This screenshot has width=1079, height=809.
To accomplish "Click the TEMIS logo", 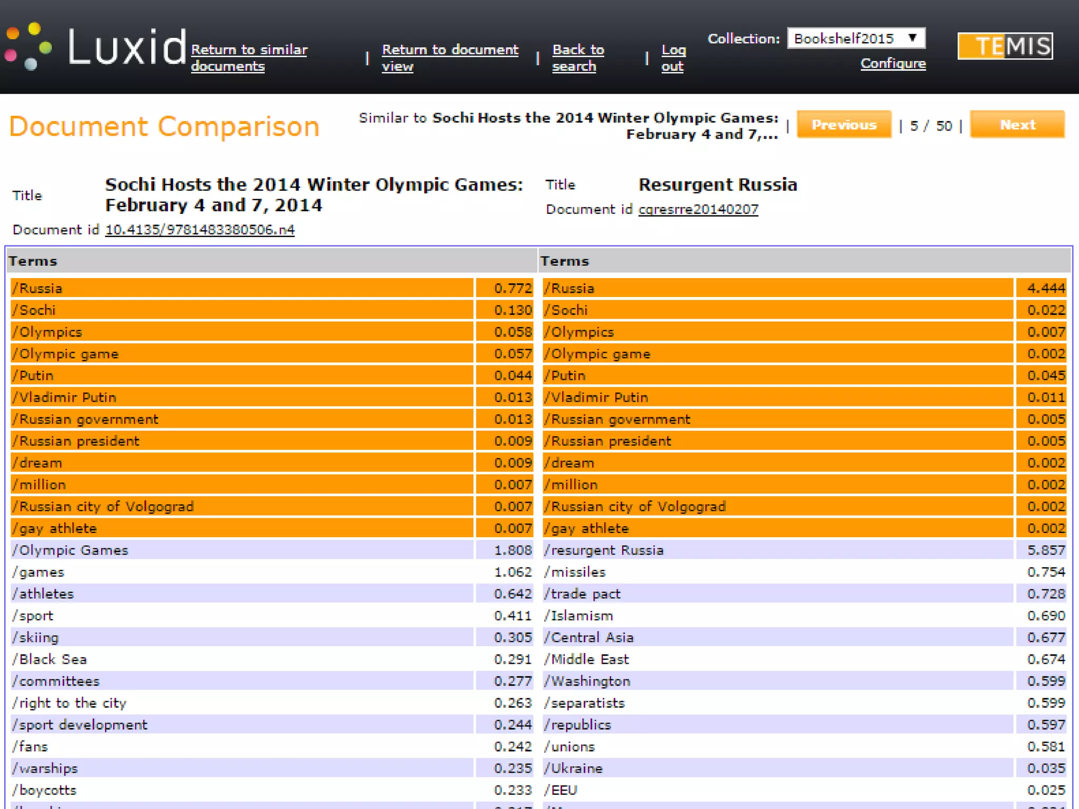I will [x=1005, y=46].
